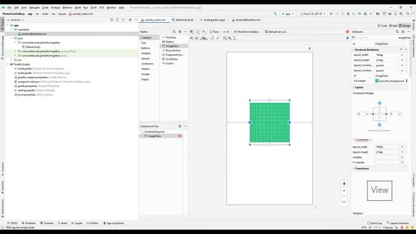Open Component Tree settings gear
The height and width of the screenshot is (234, 416).
180,126
